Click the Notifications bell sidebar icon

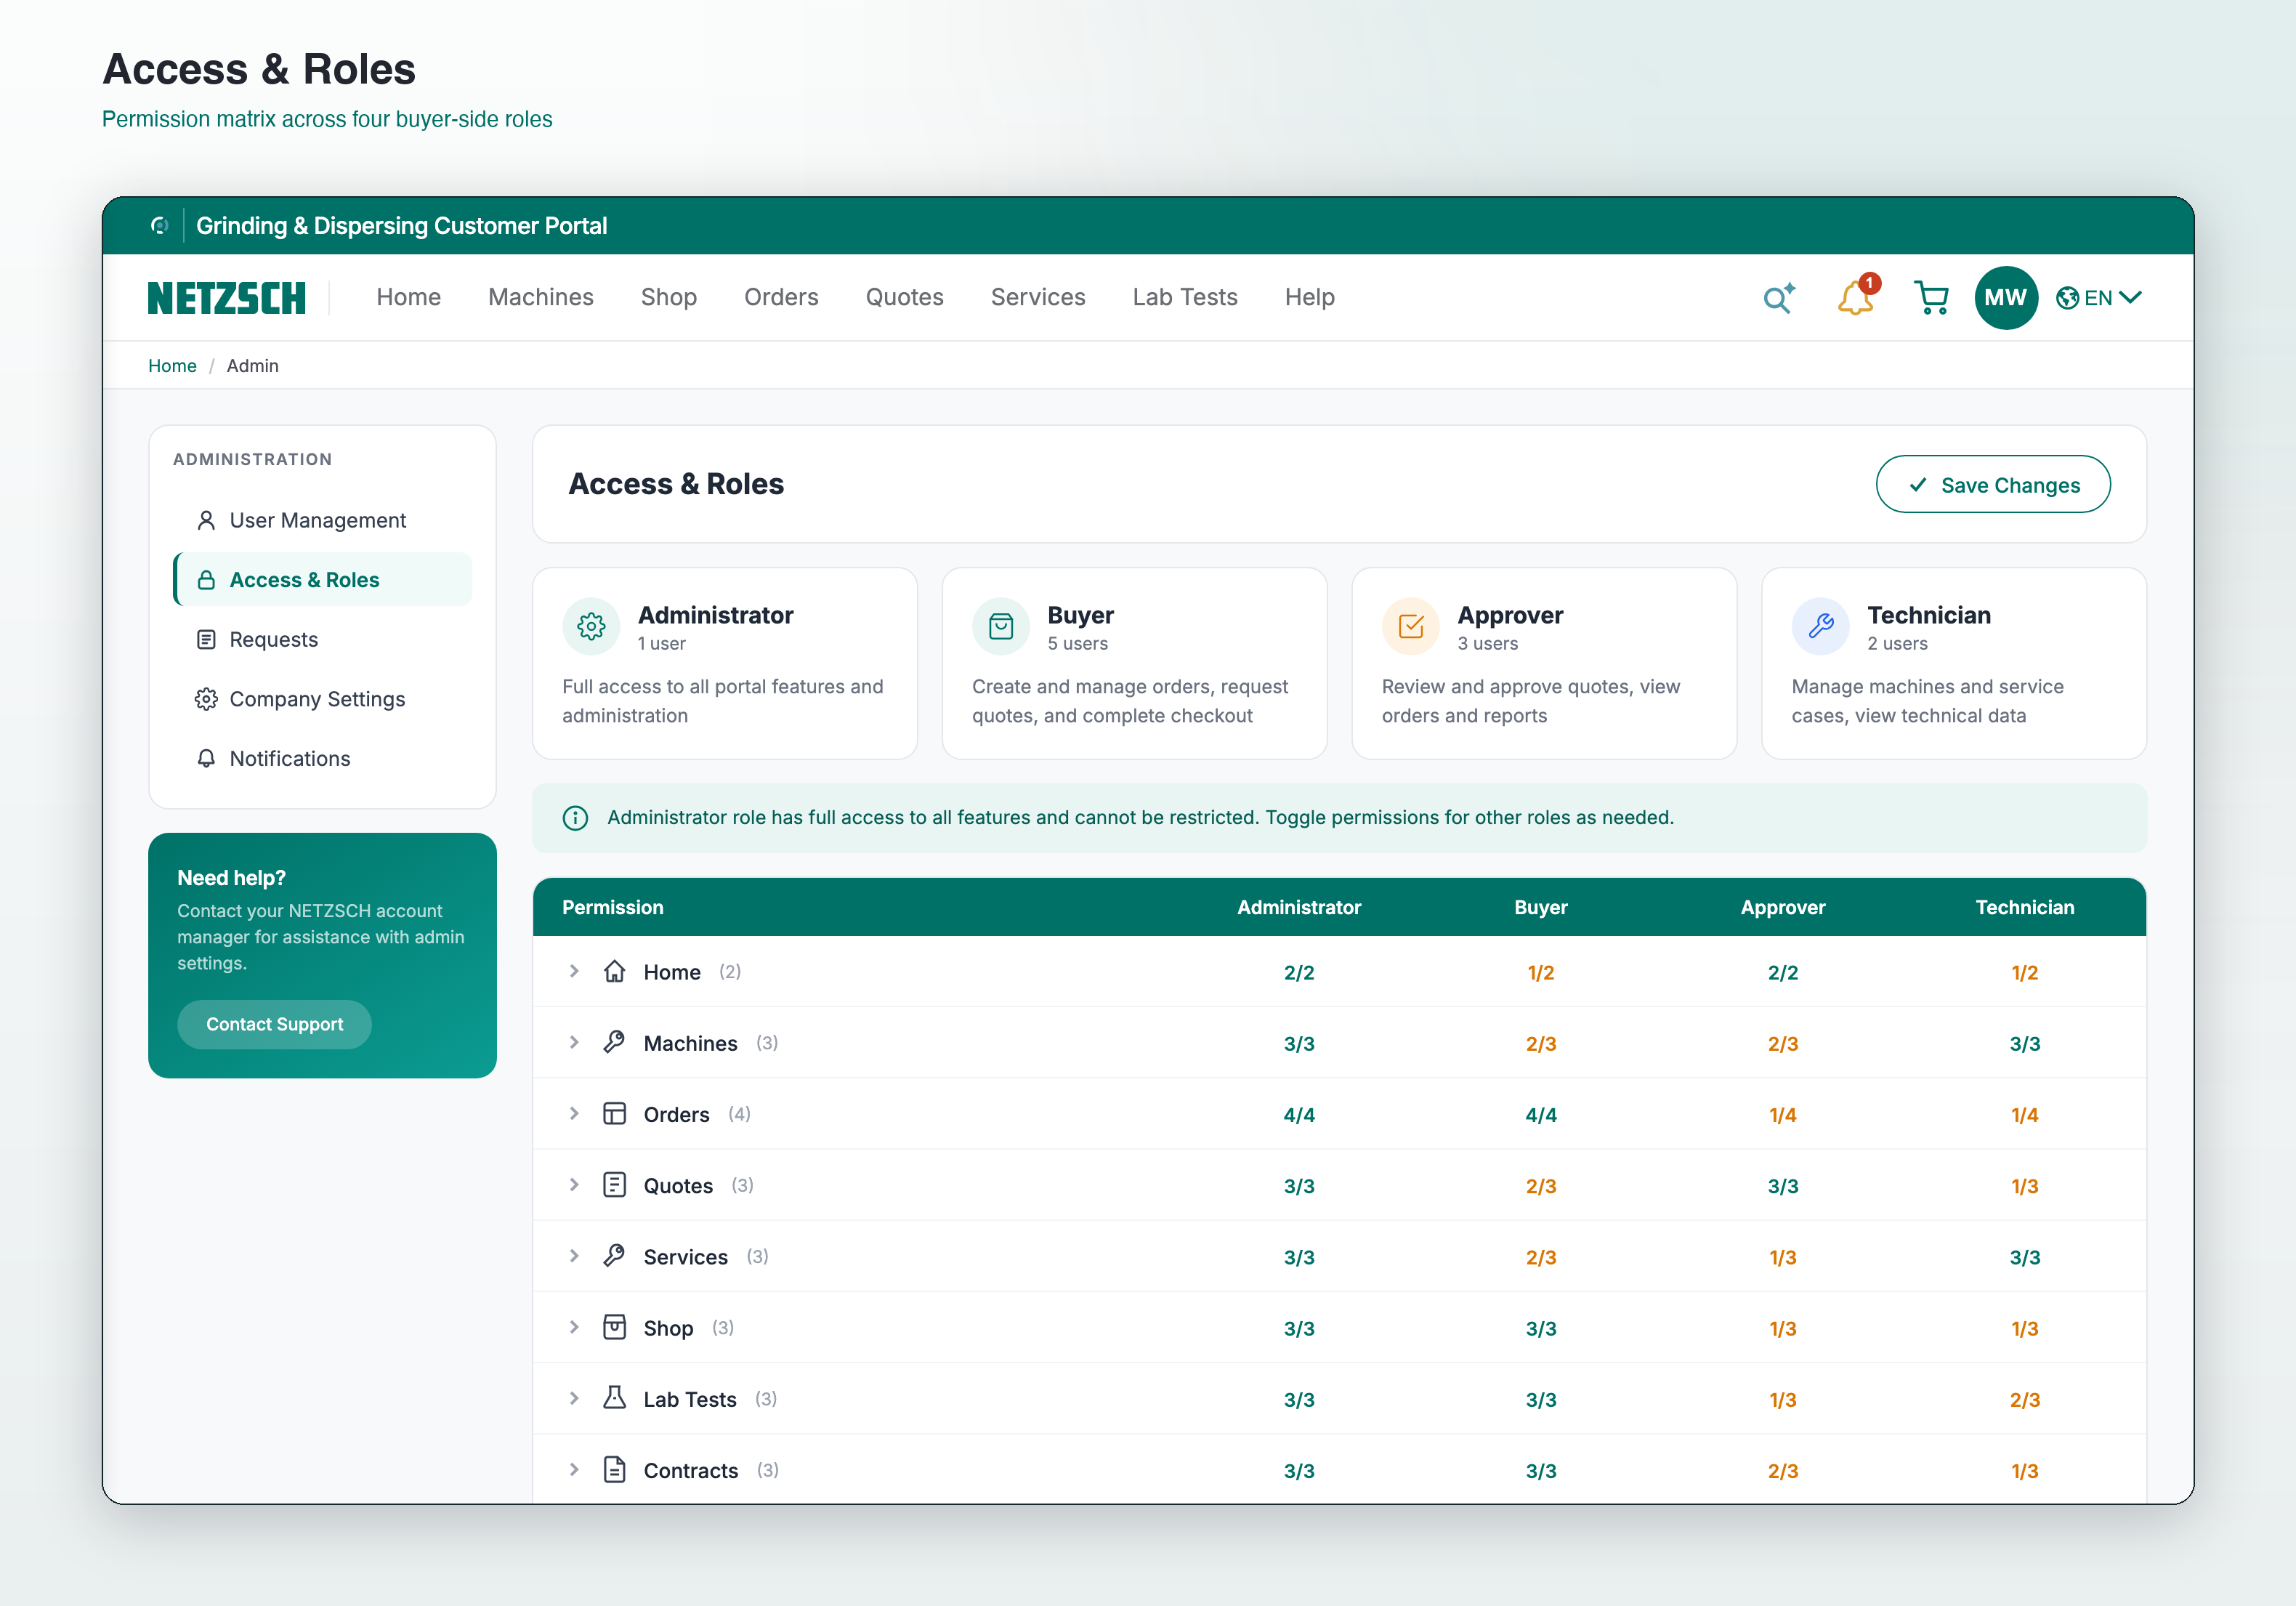206,758
